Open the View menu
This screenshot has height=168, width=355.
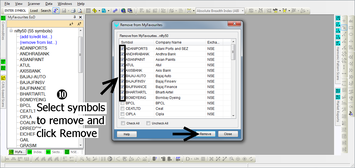(x=19, y=4)
